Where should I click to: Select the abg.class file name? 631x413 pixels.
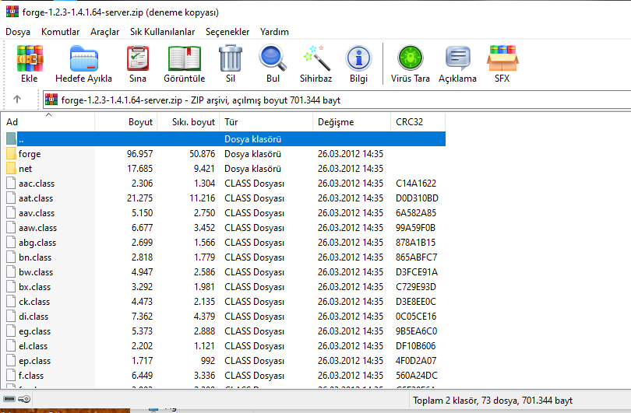click(37, 243)
